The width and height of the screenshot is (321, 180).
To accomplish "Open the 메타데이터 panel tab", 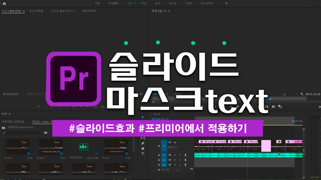I will (x=89, y=11).
